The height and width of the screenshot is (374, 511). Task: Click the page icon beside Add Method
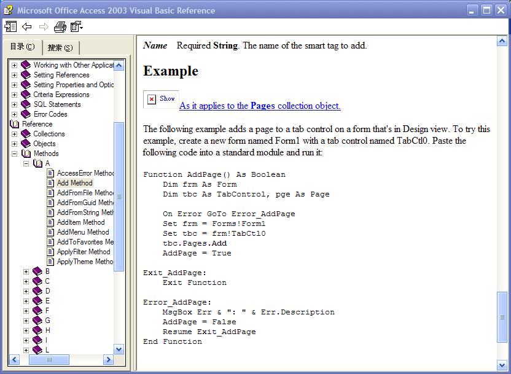50,183
